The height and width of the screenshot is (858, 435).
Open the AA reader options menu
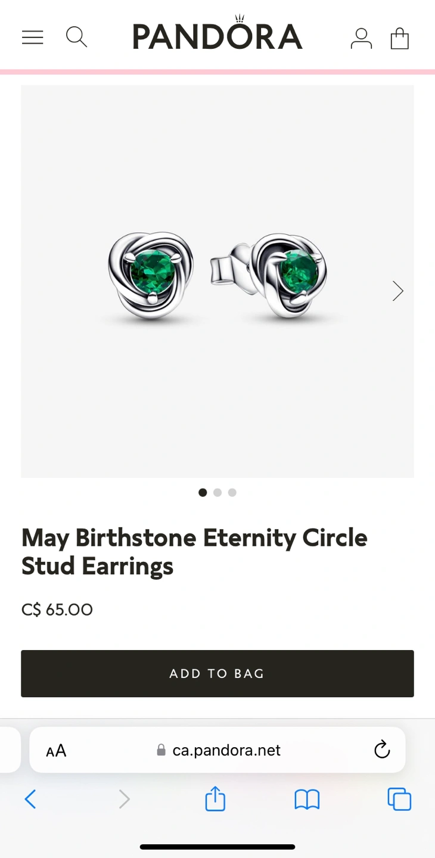coord(56,751)
